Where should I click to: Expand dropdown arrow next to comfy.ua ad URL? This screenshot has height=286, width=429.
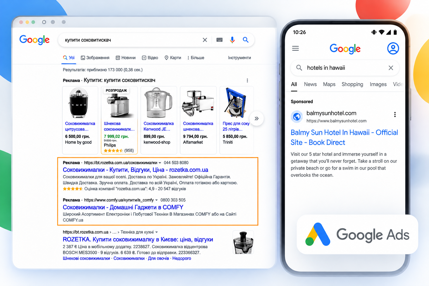(156, 200)
